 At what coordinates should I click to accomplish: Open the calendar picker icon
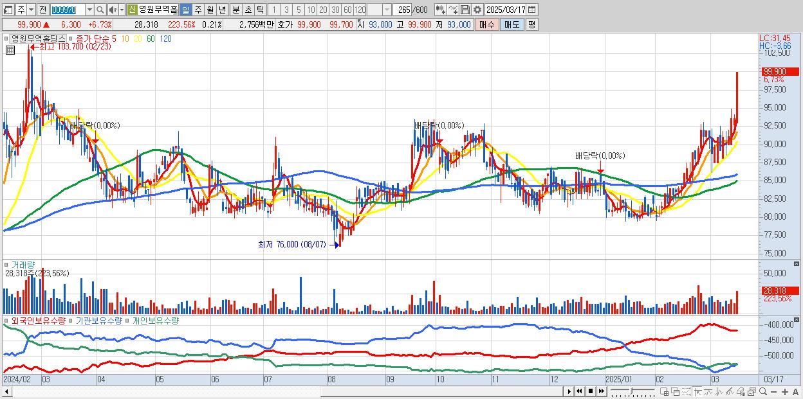click(x=532, y=10)
